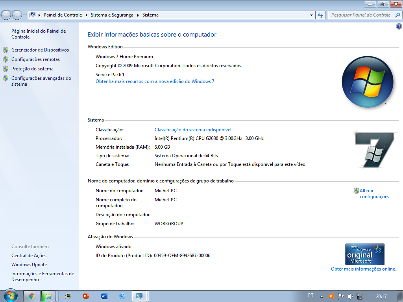This screenshot has width=403, height=302.
Task: Open the Windows Start menu orb
Action: 10,296
